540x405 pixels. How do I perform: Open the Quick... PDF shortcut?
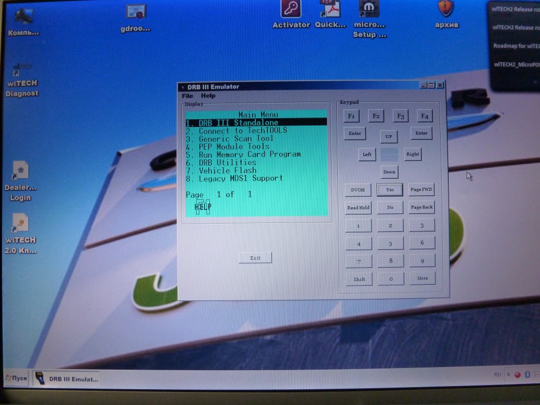tap(330, 14)
